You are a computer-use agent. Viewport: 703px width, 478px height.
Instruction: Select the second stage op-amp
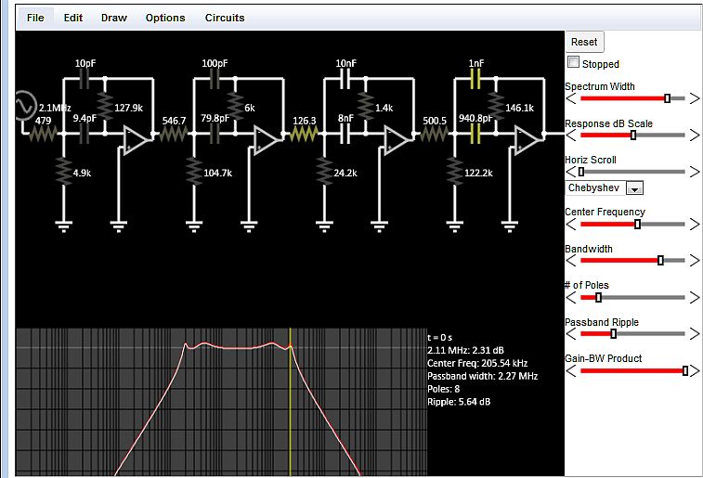(267, 140)
